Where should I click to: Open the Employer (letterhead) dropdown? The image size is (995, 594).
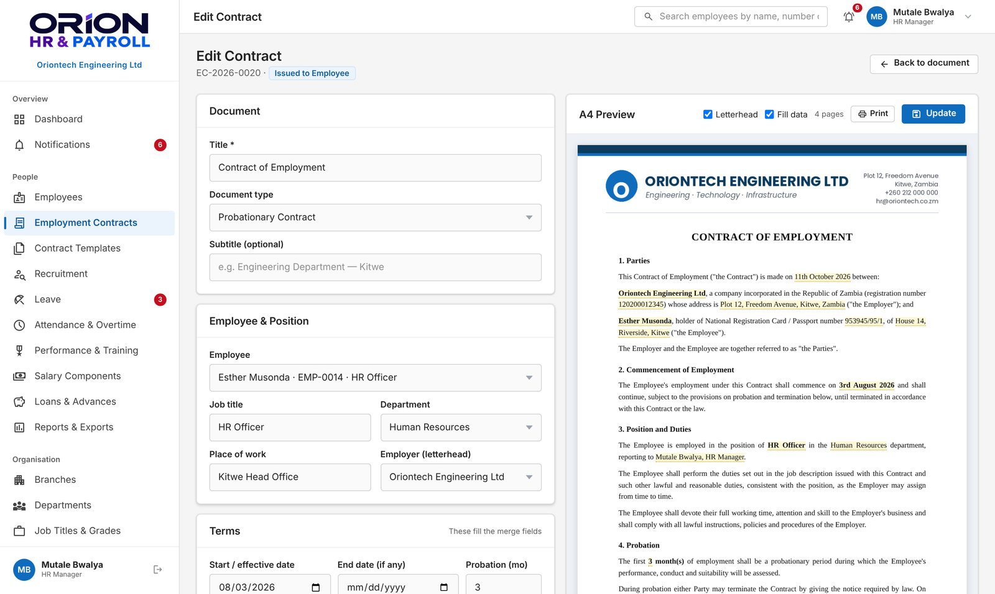(x=461, y=477)
